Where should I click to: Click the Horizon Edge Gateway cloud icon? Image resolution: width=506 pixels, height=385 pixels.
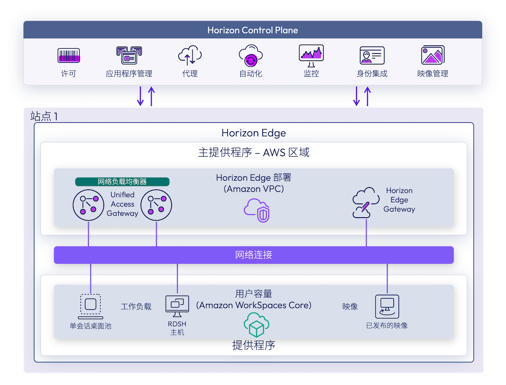tap(366, 203)
